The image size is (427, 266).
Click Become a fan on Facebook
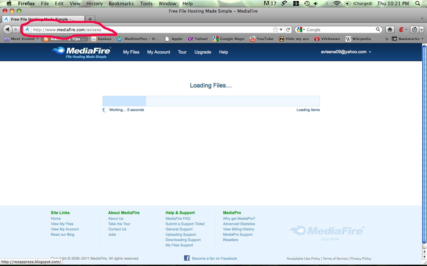(215, 258)
